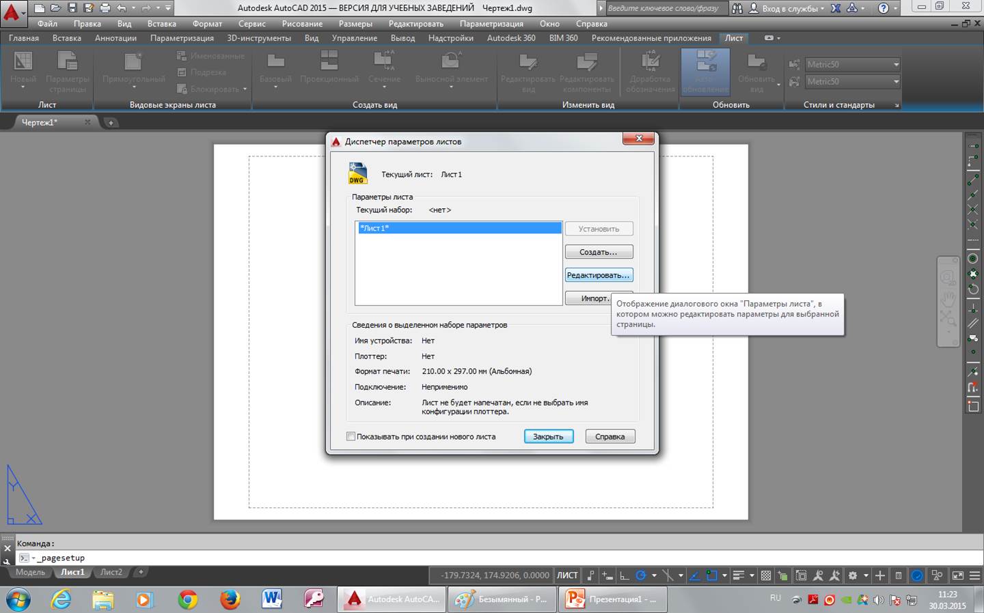Click the new drawing tab plus button
This screenshot has width=984, height=613.
click(x=111, y=123)
